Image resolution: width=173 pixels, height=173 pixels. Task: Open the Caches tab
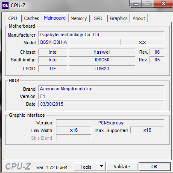pos(32,18)
